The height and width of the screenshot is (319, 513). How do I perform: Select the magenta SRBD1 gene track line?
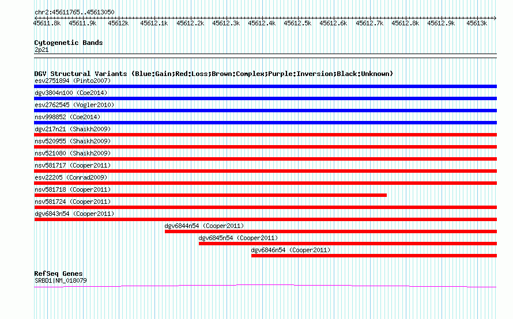point(265,286)
